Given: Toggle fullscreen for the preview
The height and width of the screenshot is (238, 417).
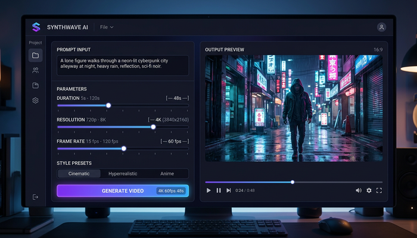Looking at the screenshot, I should tap(379, 190).
